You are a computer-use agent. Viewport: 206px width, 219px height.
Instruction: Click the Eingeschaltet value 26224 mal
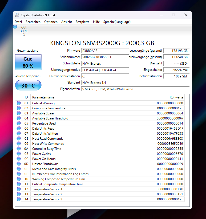coord(176,70)
